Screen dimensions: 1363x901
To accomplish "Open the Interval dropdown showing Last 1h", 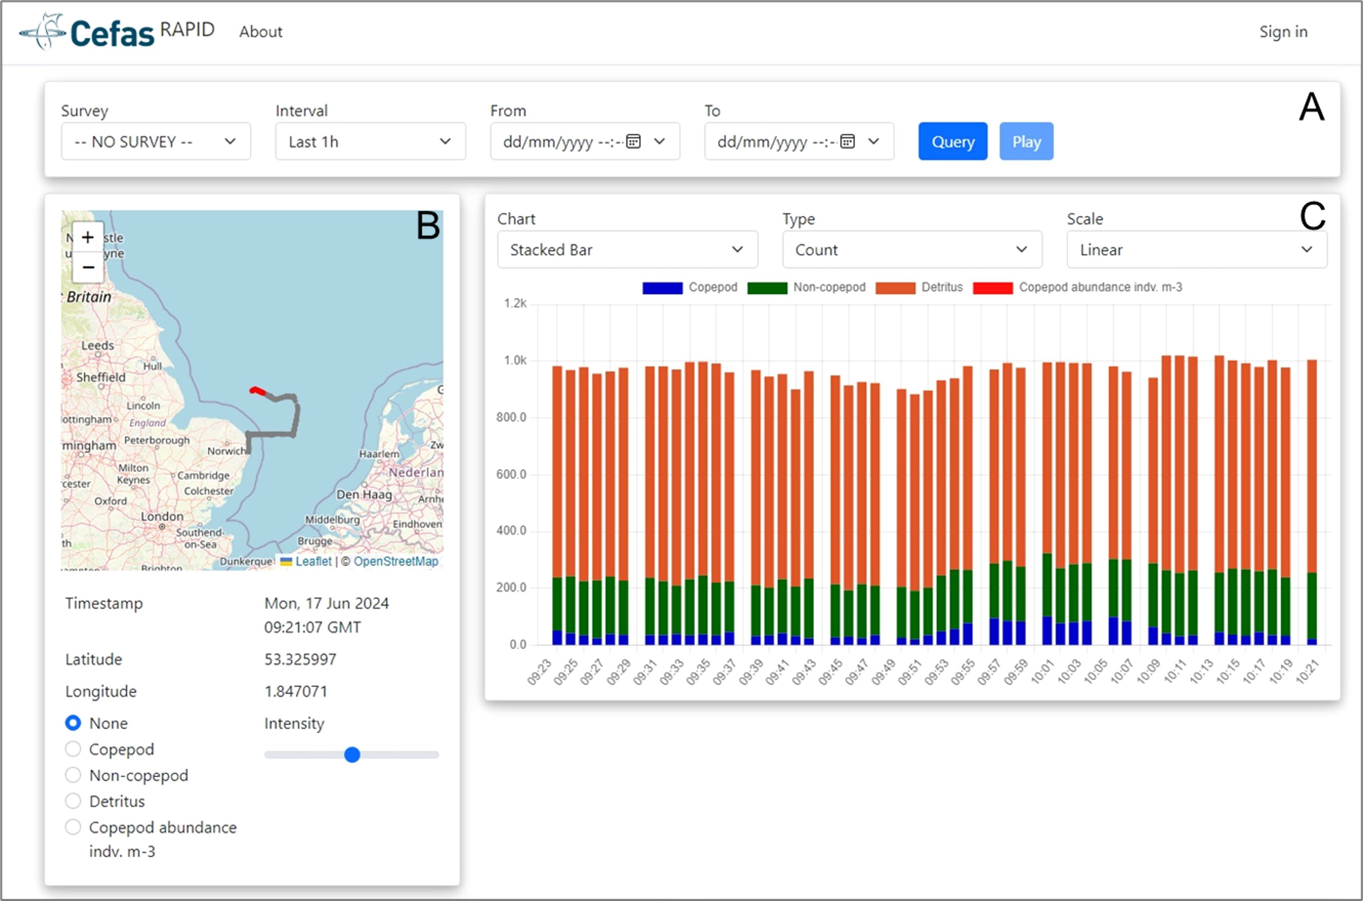I will click(x=370, y=141).
